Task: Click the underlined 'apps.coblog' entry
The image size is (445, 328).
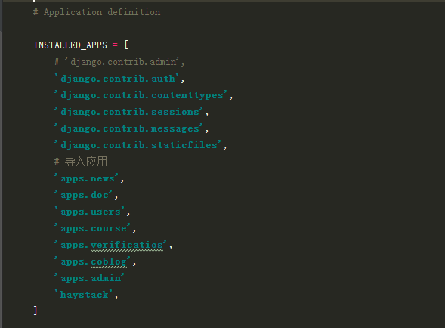Action: (x=92, y=261)
